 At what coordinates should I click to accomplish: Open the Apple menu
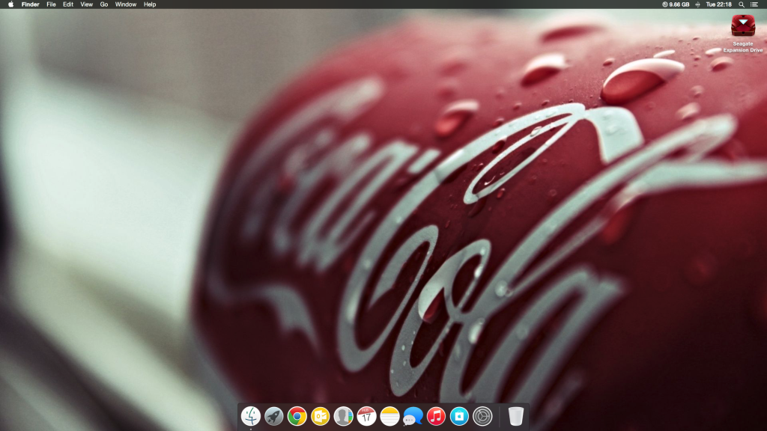tap(10, 4)
